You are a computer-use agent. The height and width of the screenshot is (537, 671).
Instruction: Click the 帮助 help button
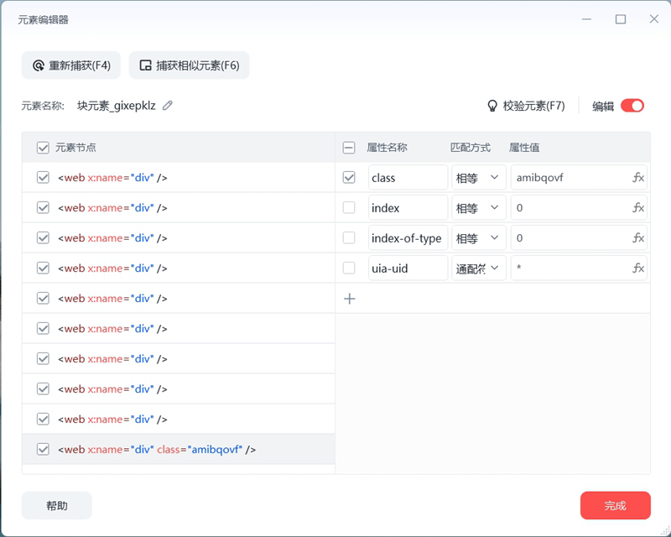(56, 505)
